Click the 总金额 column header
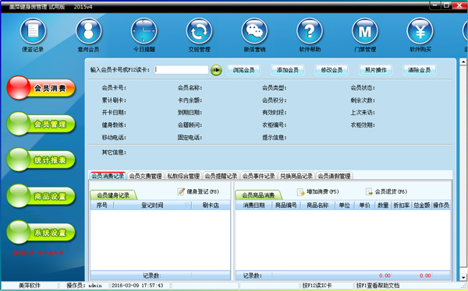468x291 pixels. pyautogui.click(x=421, y=205)
